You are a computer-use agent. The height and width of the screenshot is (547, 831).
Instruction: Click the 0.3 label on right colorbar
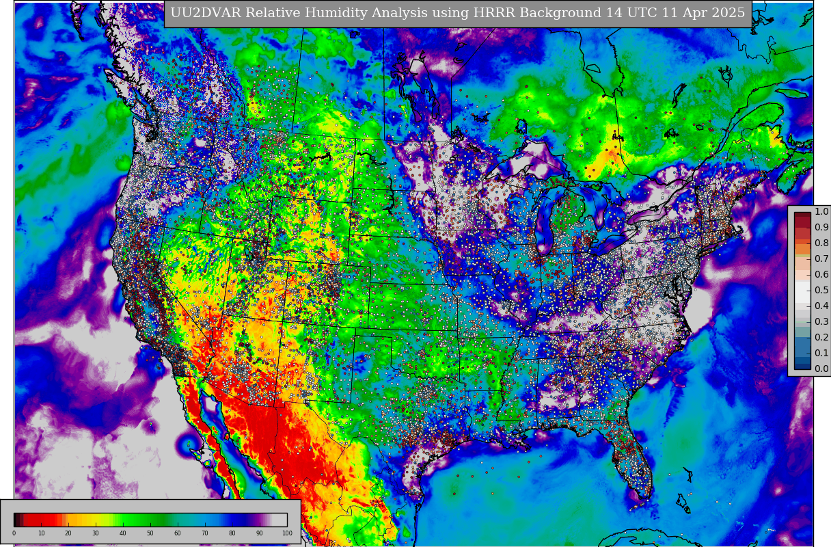click(821, 322)
